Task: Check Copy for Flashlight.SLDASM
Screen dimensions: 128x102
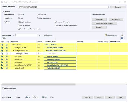Action: coord(6,53)
